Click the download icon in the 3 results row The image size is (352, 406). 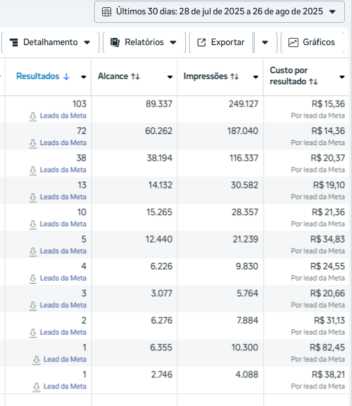33,306
